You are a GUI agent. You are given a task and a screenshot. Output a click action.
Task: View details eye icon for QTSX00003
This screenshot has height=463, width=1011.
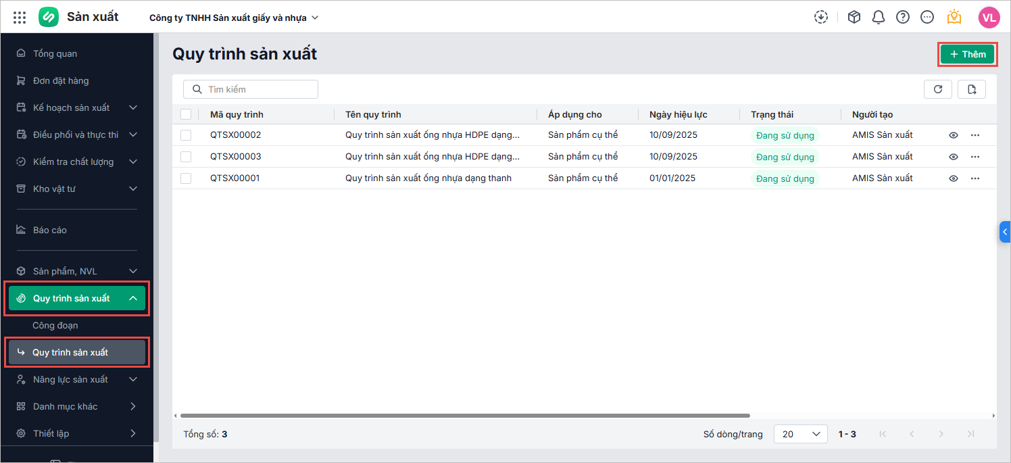click(954, 157)
